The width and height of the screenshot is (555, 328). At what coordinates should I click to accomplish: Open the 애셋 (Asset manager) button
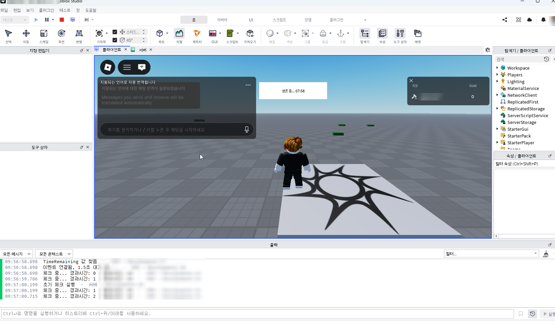pyautogui.click(x=418, y=36)
